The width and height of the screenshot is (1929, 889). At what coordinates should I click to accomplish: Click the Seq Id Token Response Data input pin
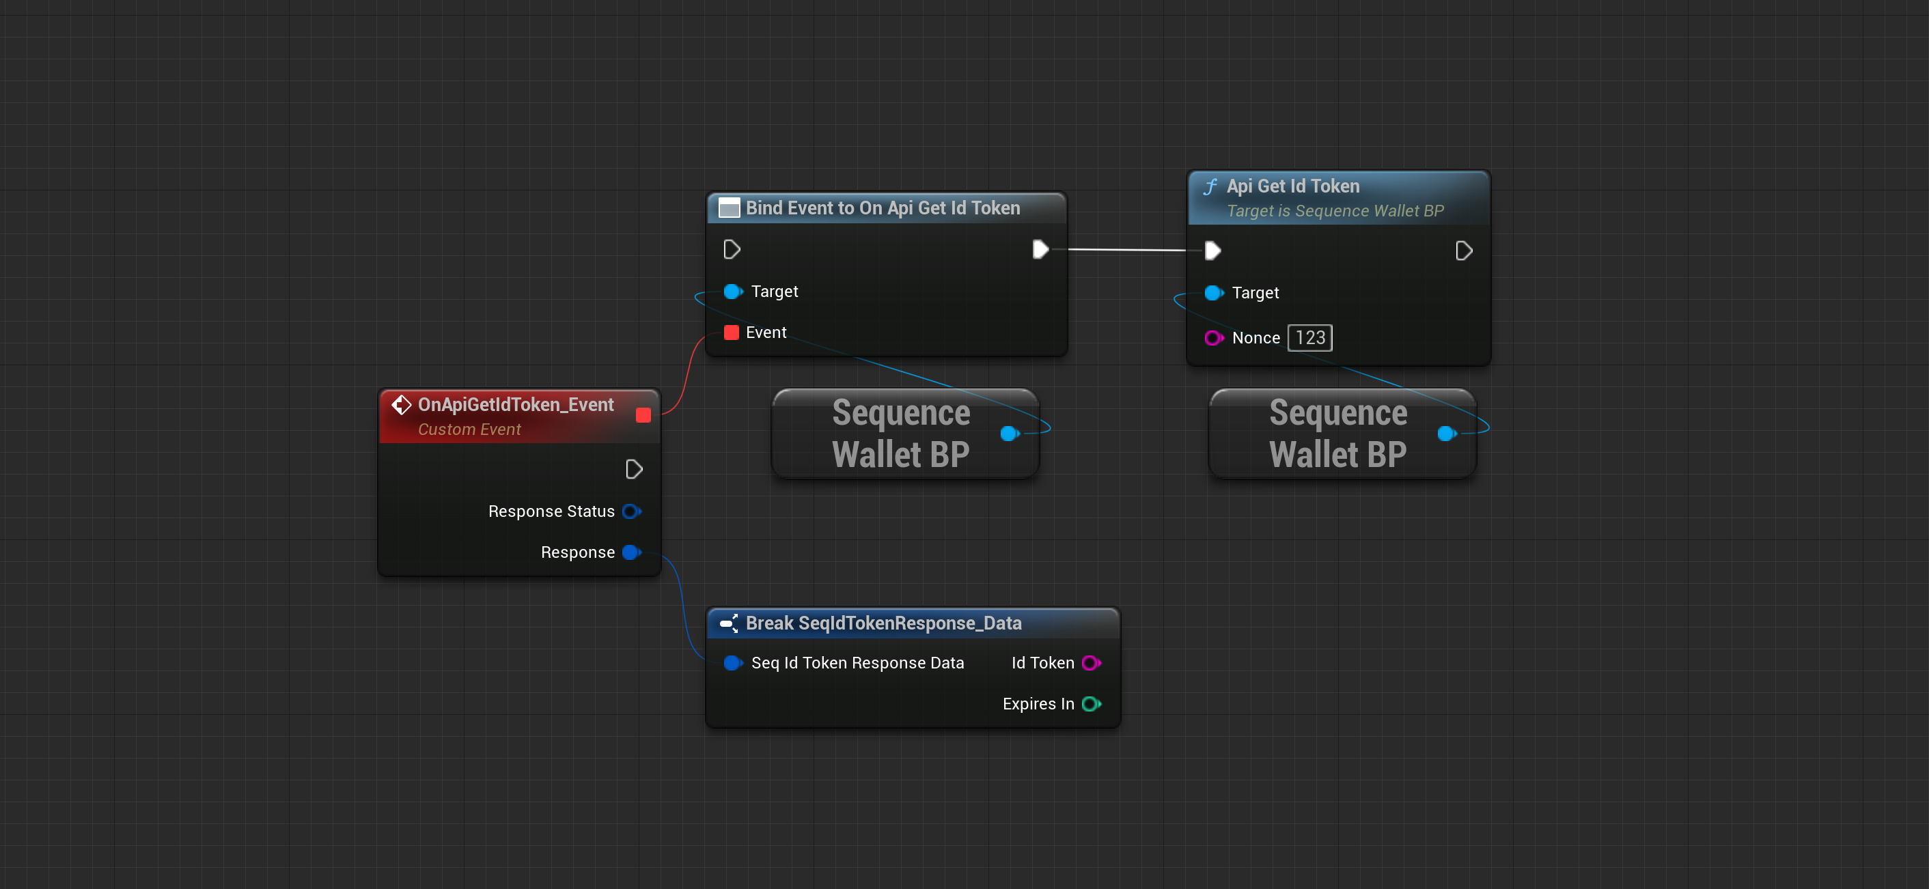click(x=732, y=662)
